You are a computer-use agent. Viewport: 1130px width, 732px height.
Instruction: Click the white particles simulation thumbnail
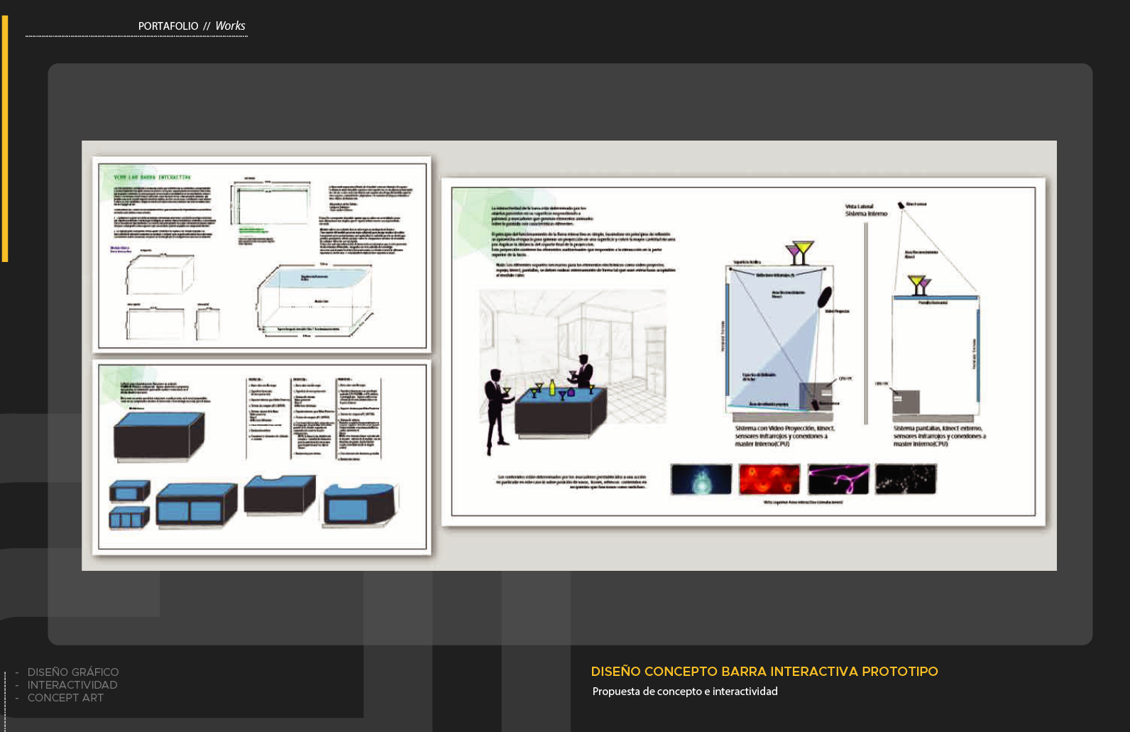point(906,479)
